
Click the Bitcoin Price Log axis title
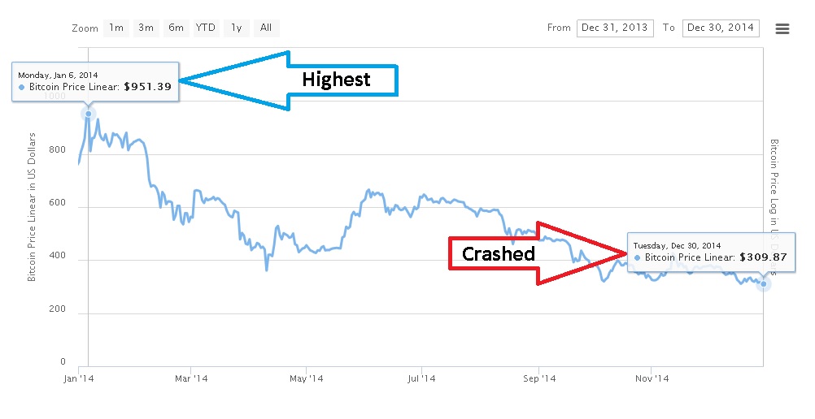click(774, 207)
